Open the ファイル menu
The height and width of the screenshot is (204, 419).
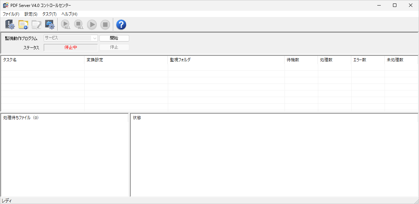click(10, 14)
